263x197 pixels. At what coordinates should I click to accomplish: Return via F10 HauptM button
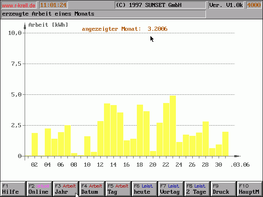tap(249, 189)
